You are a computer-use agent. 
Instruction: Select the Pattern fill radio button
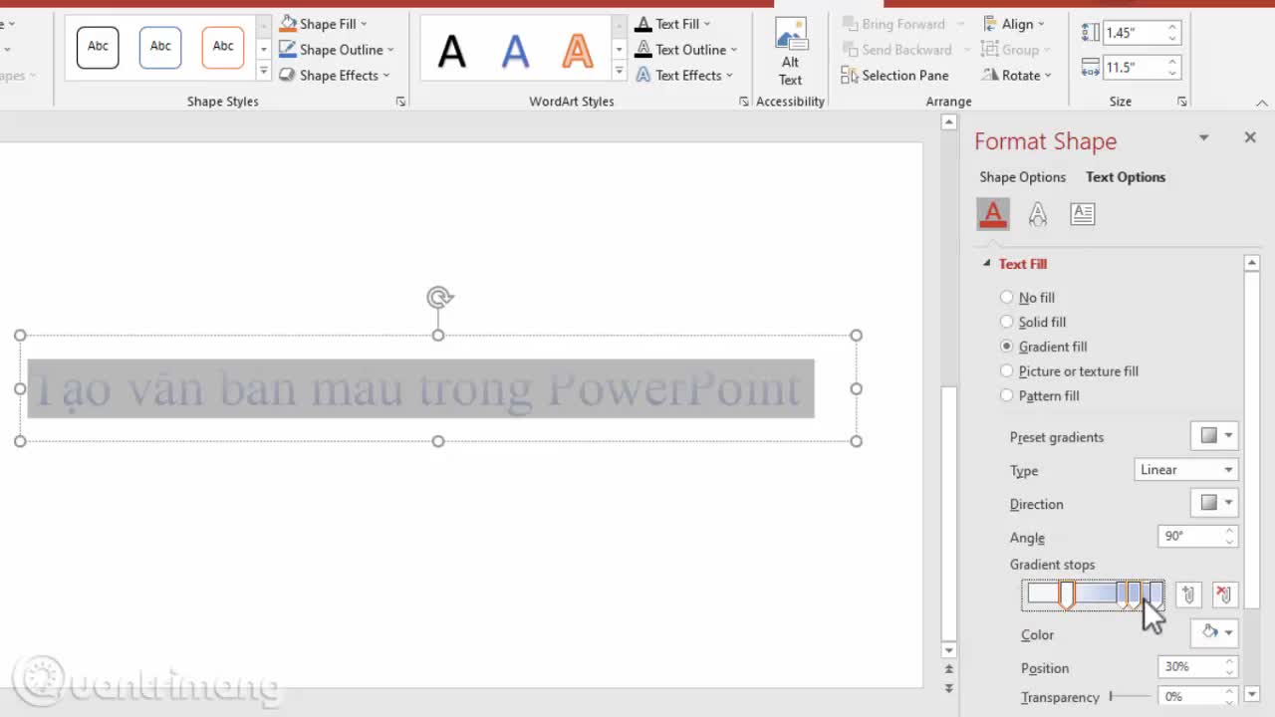1006,395
